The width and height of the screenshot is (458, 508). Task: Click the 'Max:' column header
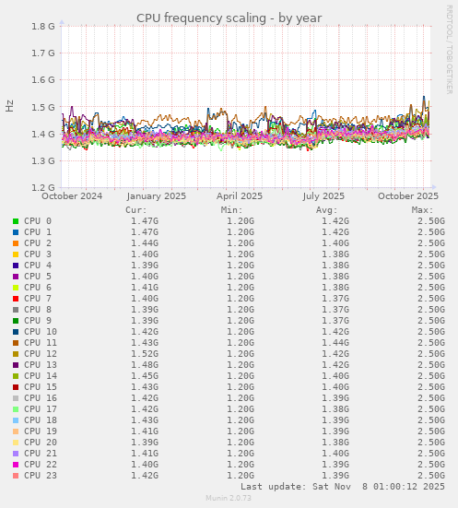422,210
